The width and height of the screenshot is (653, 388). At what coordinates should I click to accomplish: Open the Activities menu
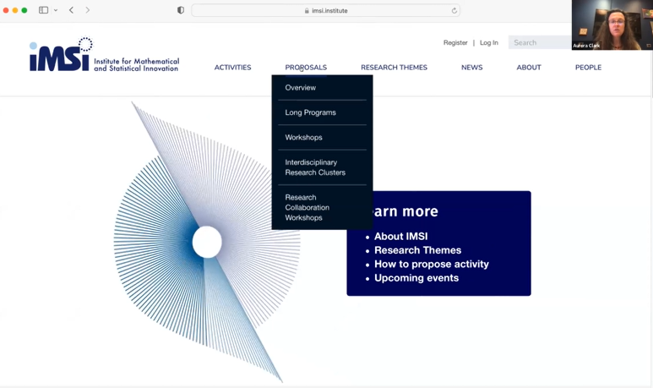click(232, 68)
